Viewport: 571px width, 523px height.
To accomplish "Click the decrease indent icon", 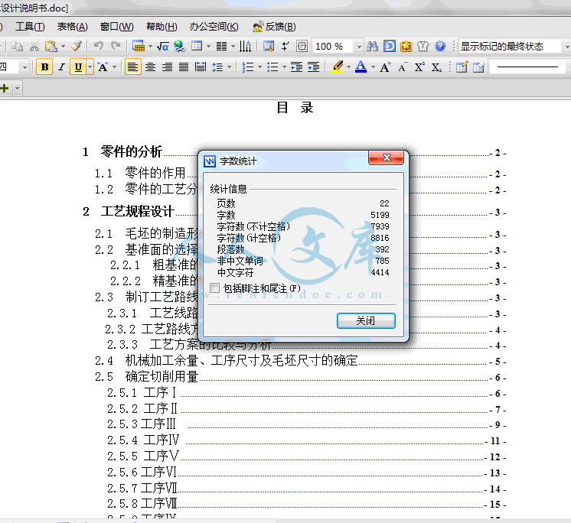I will click(x=296, y=67).
